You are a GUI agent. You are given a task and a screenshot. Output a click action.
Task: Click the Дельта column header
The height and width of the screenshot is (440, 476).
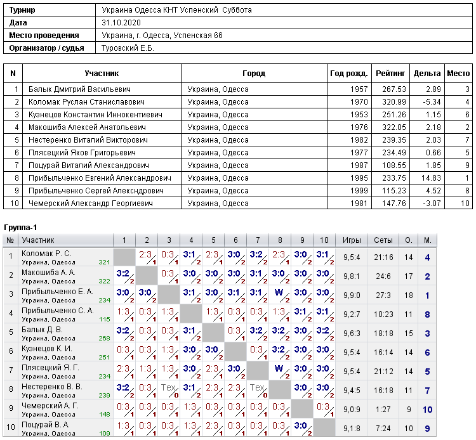point(427,74)
